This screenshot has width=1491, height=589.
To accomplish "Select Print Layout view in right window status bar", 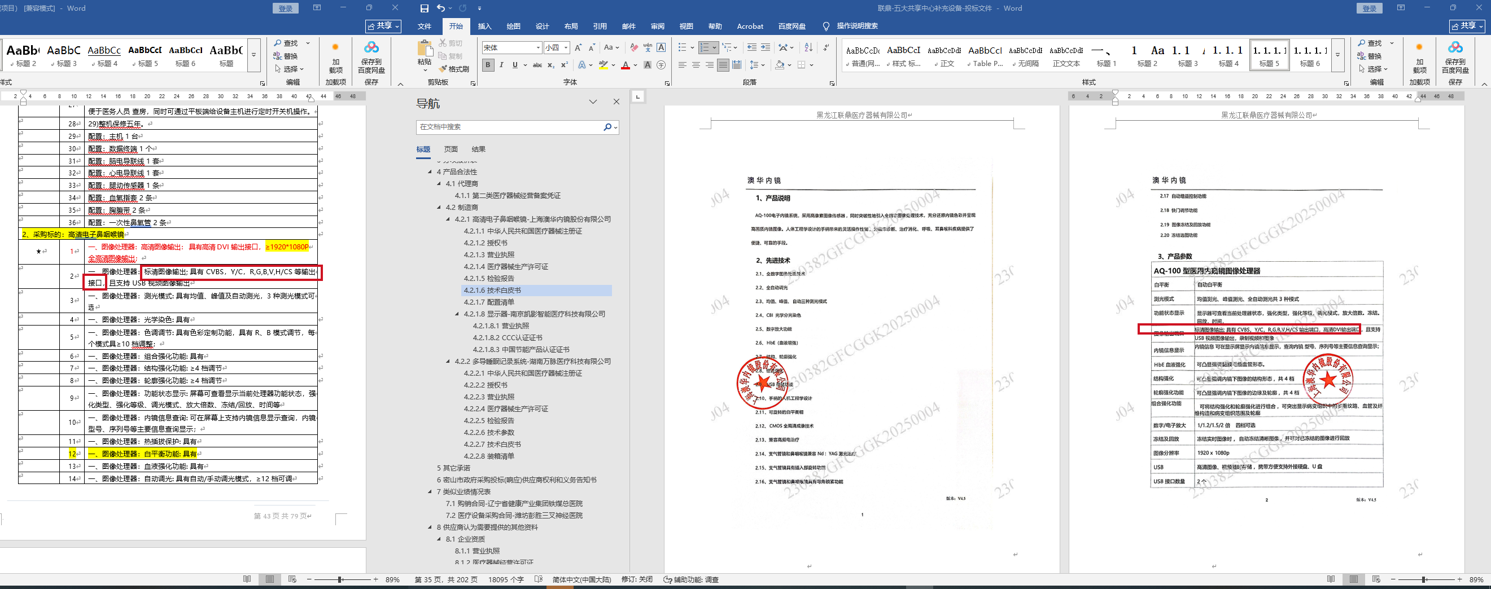I will pyautogui.click(x=1353, y=579).
